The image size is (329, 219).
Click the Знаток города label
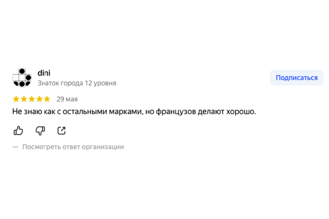[60, 83]
